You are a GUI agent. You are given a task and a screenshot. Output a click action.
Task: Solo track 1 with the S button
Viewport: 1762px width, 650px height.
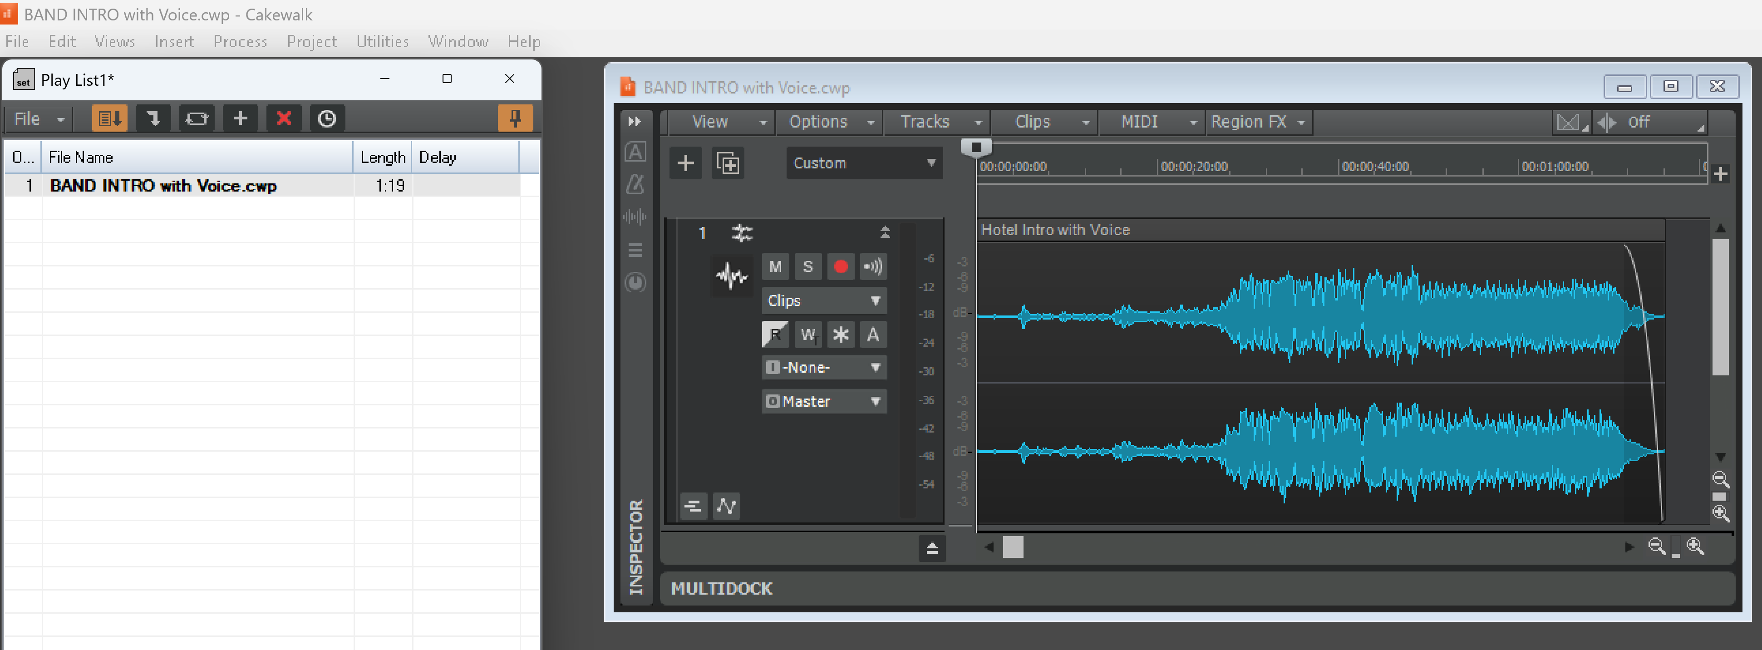[808, 267]
